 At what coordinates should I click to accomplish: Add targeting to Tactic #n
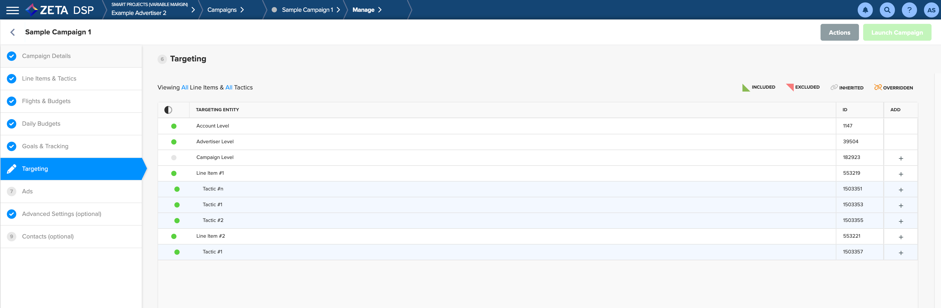900,190
